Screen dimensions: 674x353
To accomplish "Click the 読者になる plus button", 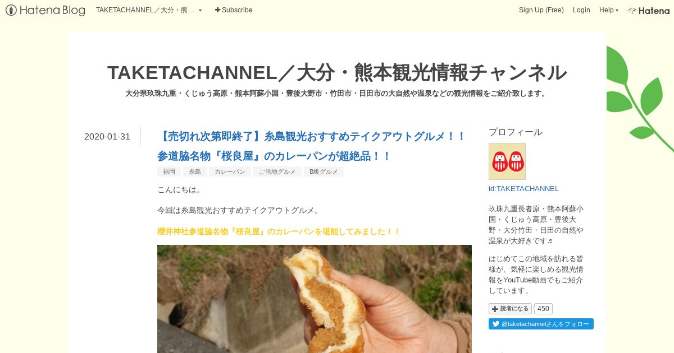I will (510, 309).
